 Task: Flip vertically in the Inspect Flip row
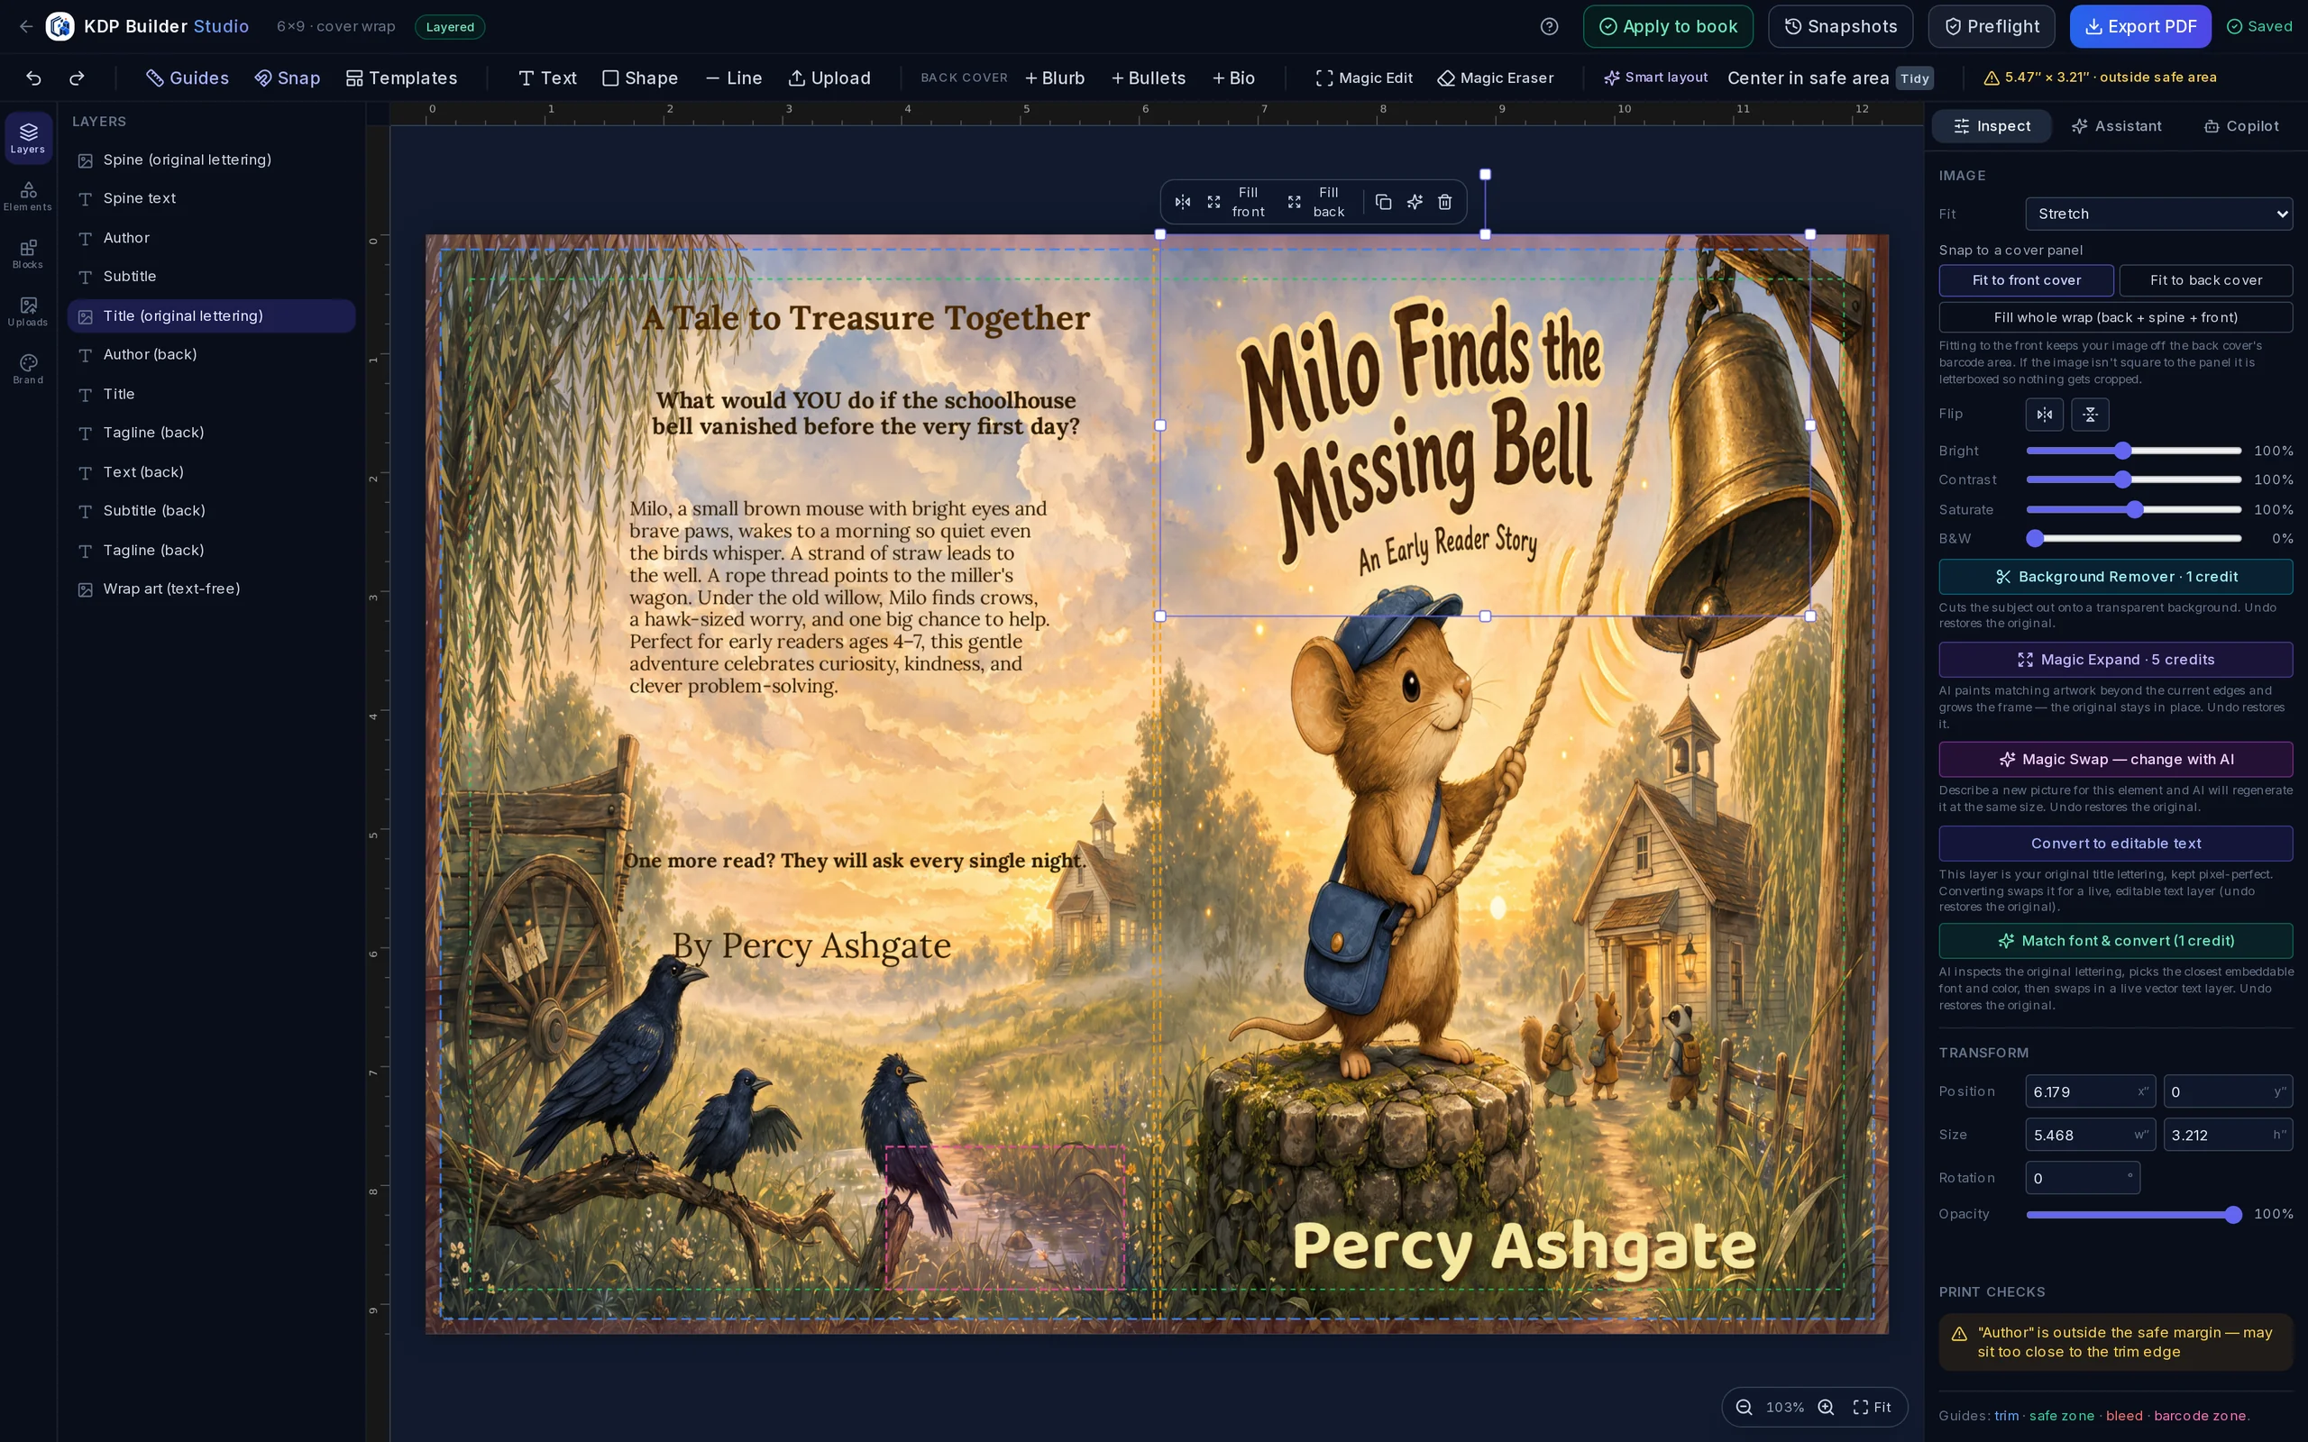tap(2090, 414)
